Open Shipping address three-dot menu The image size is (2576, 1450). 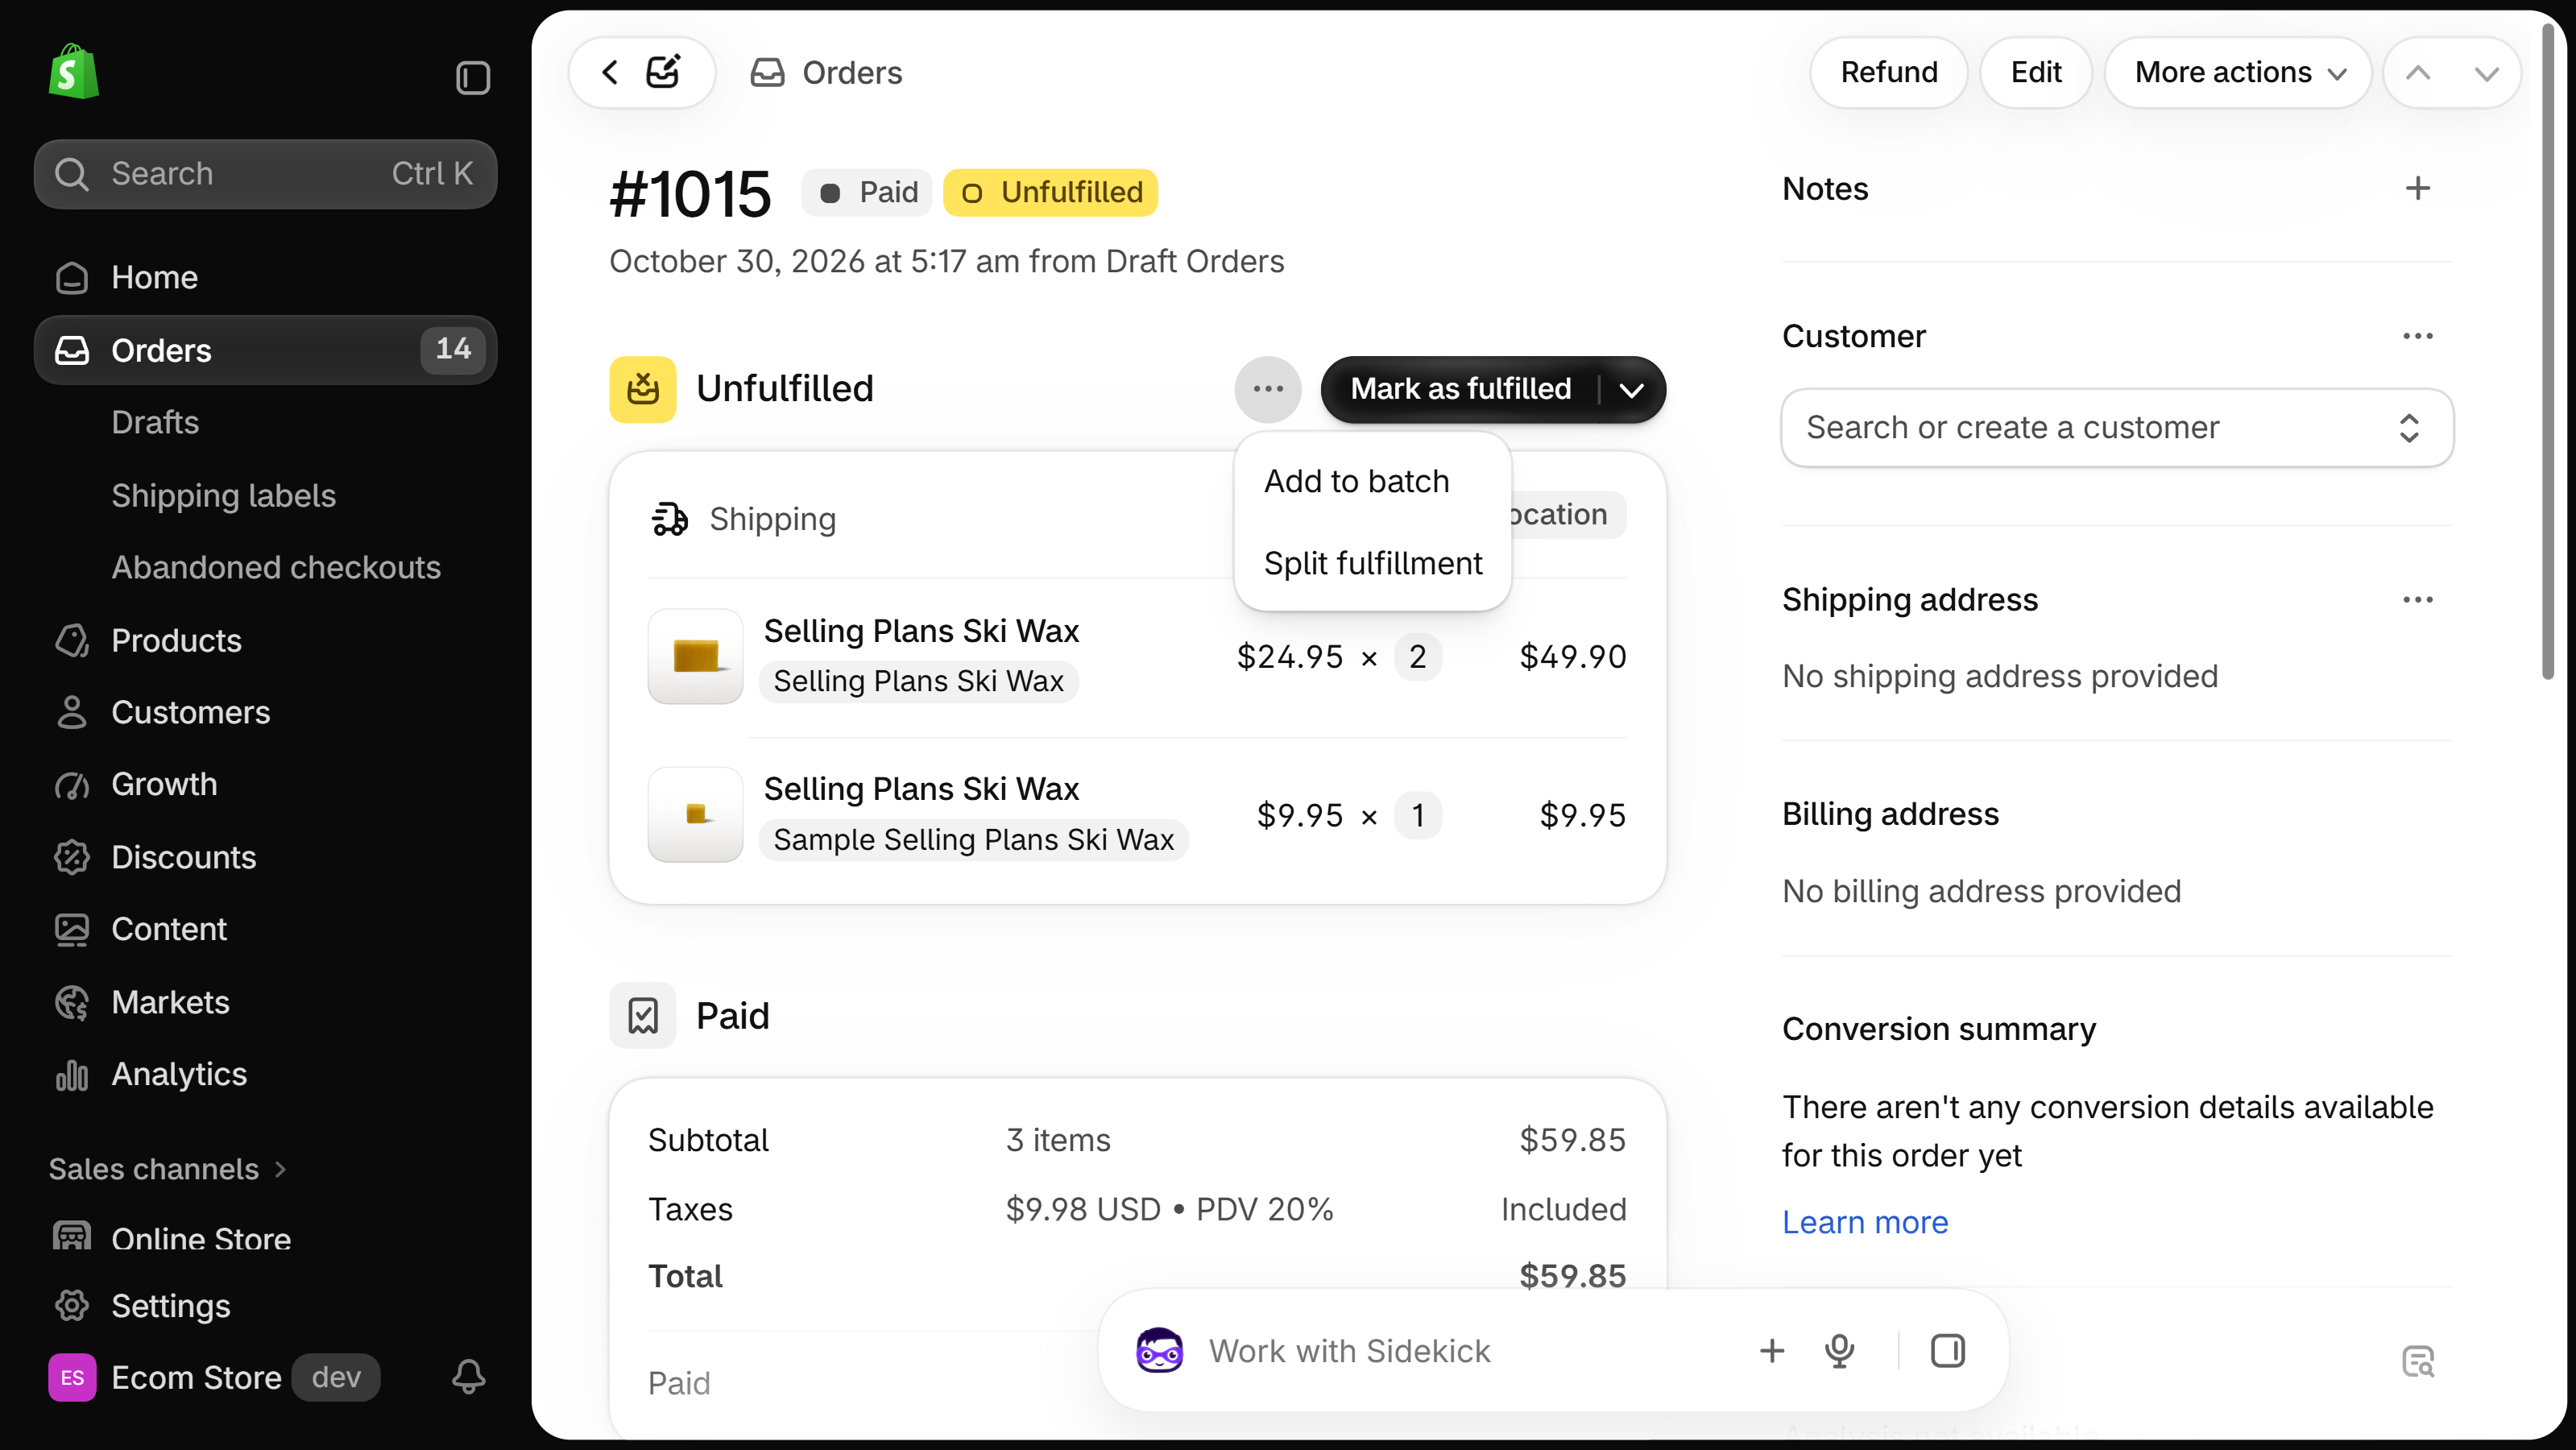(x=2418, y=600)
